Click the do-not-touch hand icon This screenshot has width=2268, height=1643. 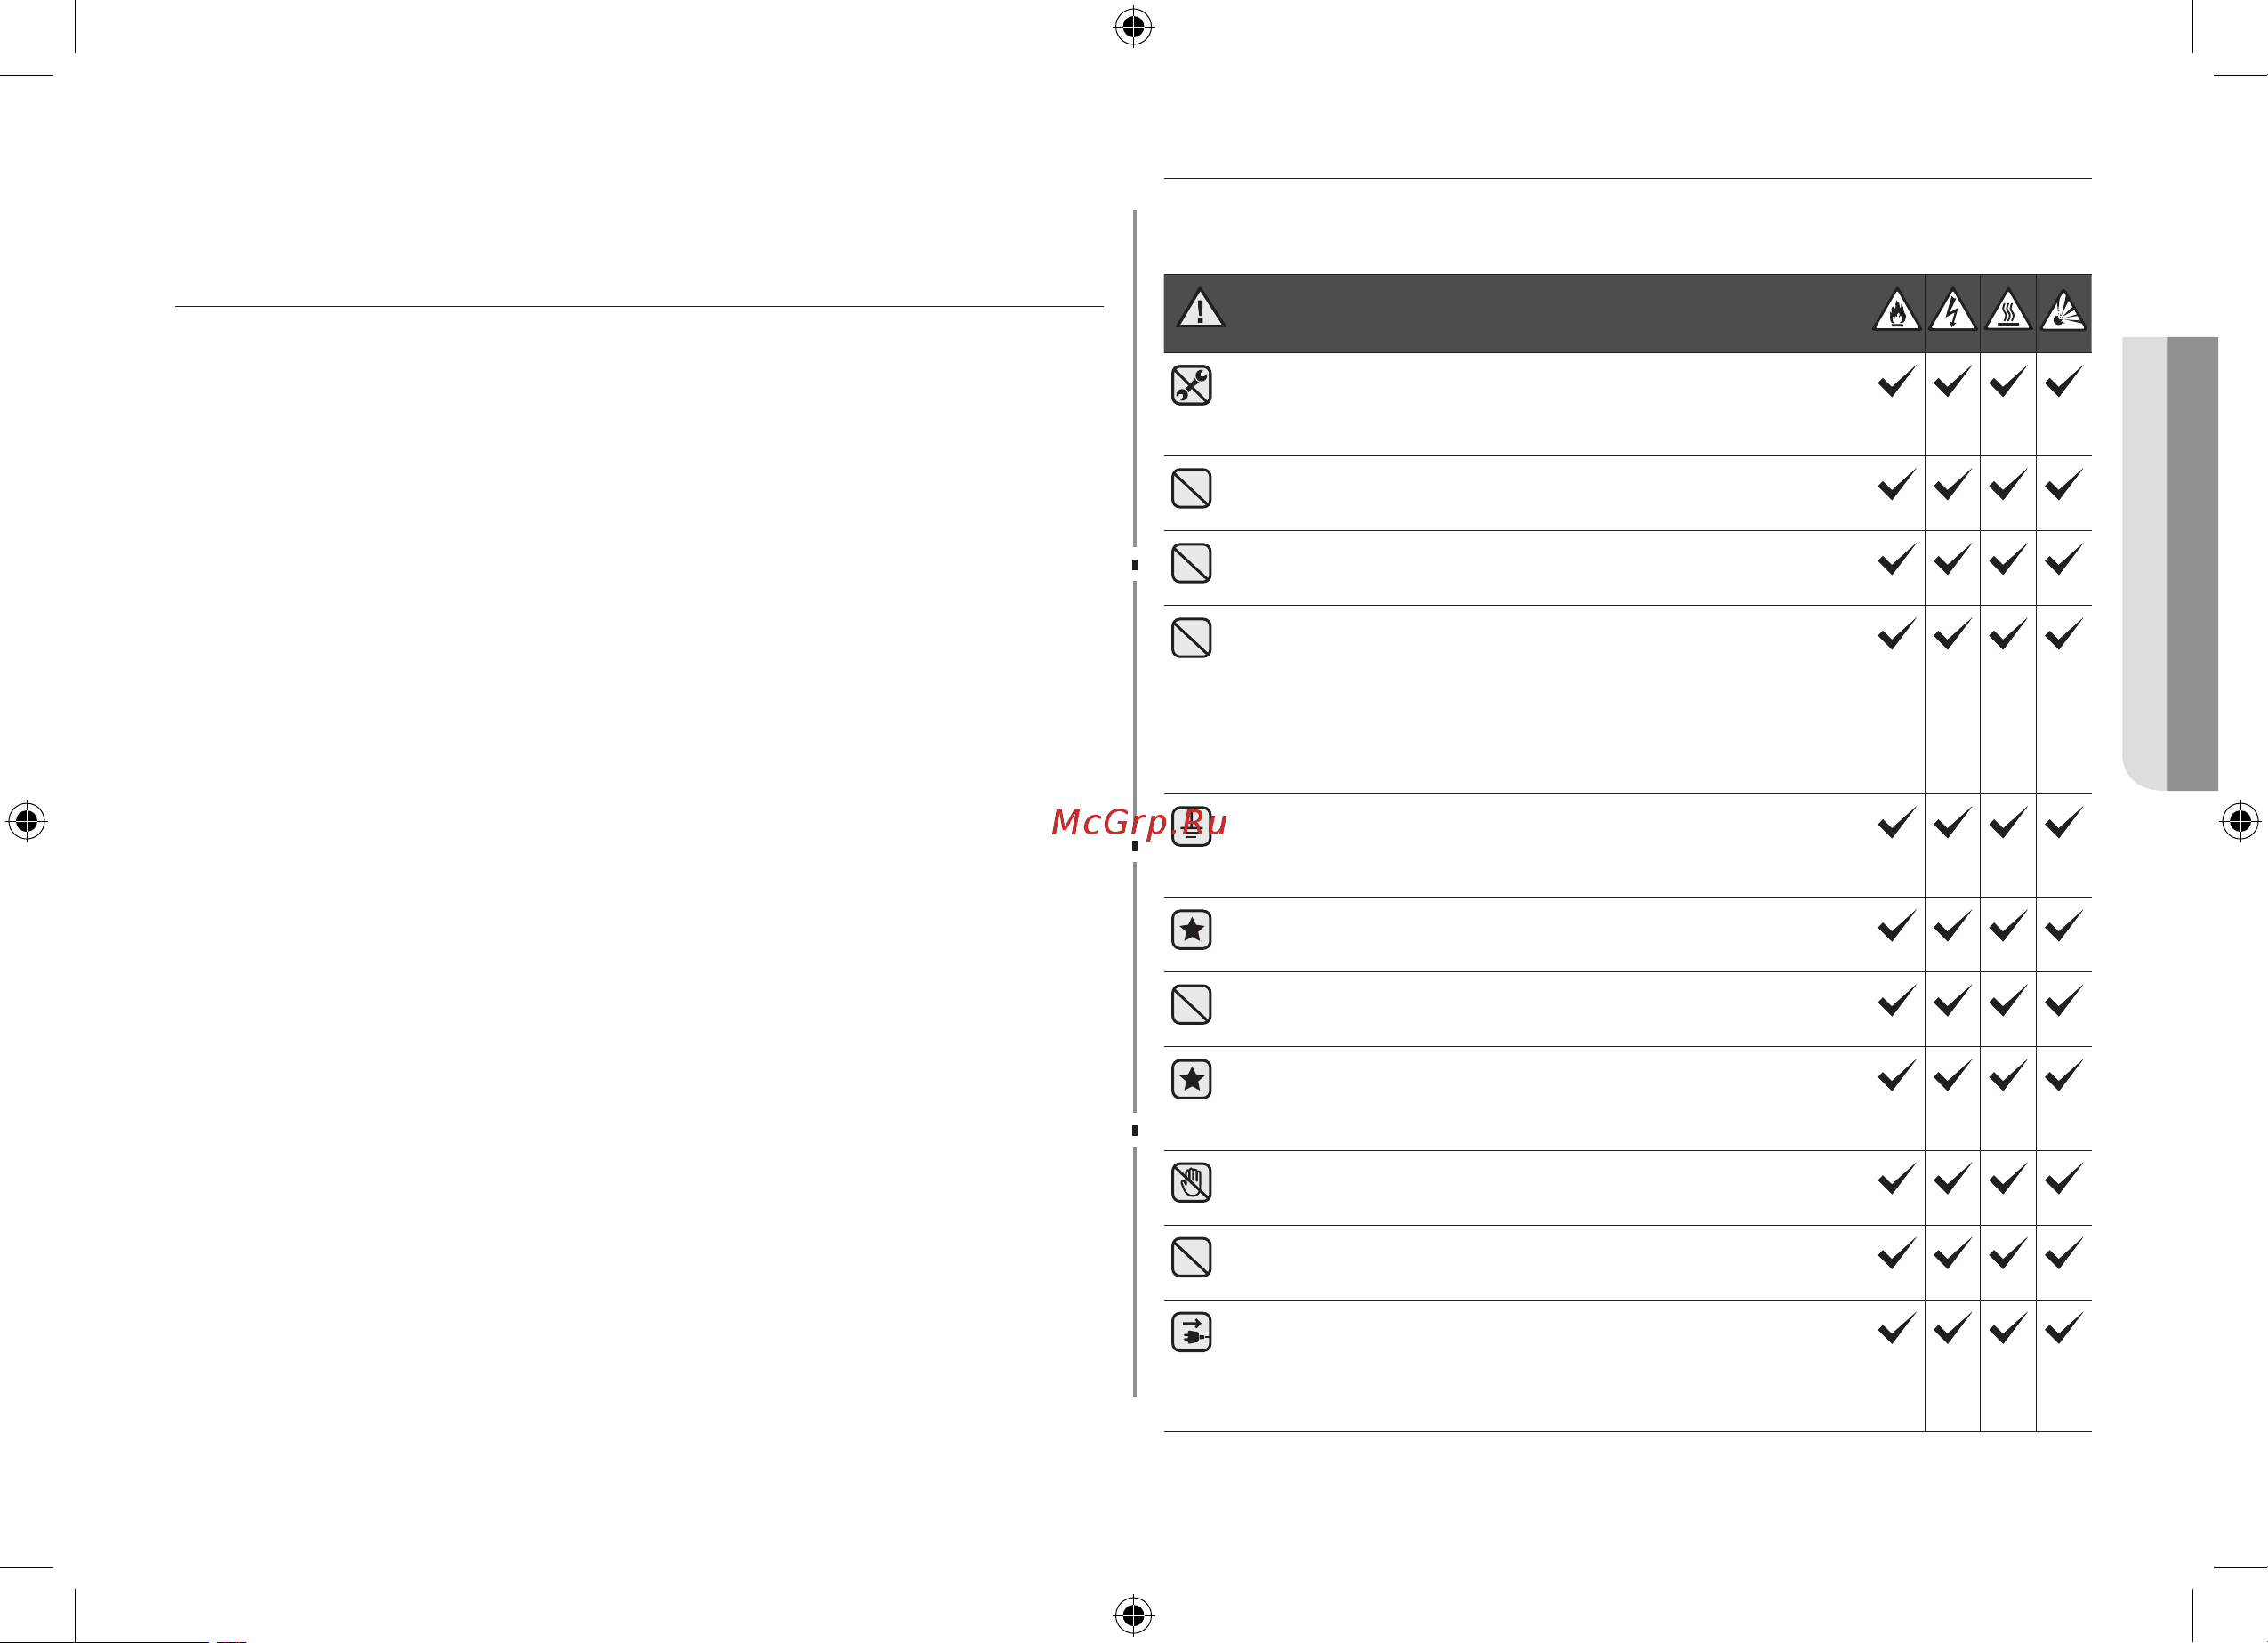tap(1191, 1182)
